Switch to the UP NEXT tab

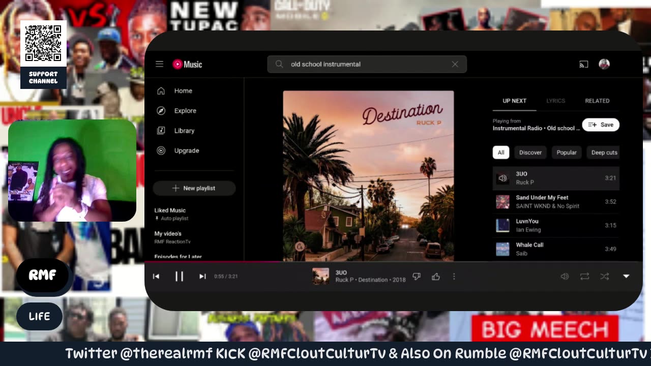tap(514, 101)
